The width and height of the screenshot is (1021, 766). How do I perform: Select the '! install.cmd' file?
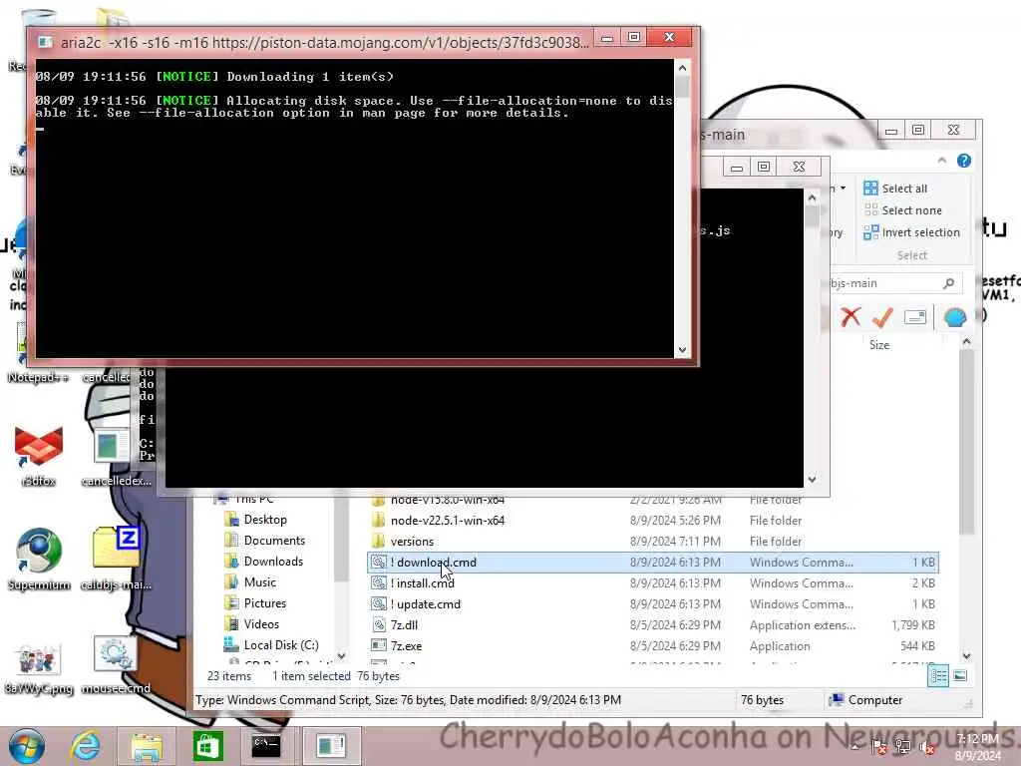tap(652, 582)
